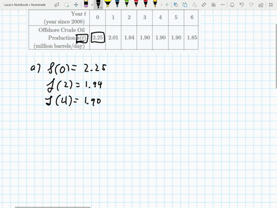277x208 pixels.
Task: Activate the Lasso Select tool
Action: click(66, 5)
